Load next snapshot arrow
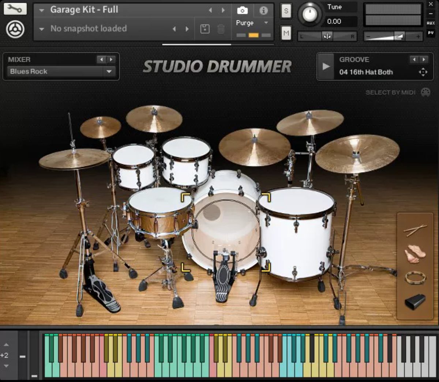Screen dimensions: 439x382 (x=187, y=29)
